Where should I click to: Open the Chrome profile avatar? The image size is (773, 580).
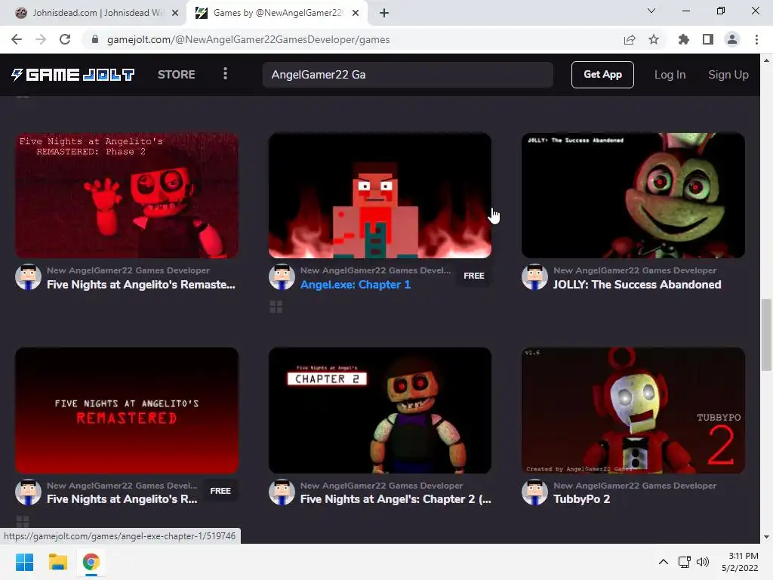(x=732, y=39)
